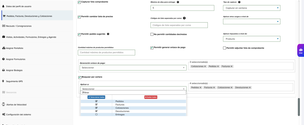Image resolution: width=304 pixels, height=125 pixels.
Task: Click the cubes icon for Asignar Portafolio
Action: pyautogui.click(x=4, y=48)
